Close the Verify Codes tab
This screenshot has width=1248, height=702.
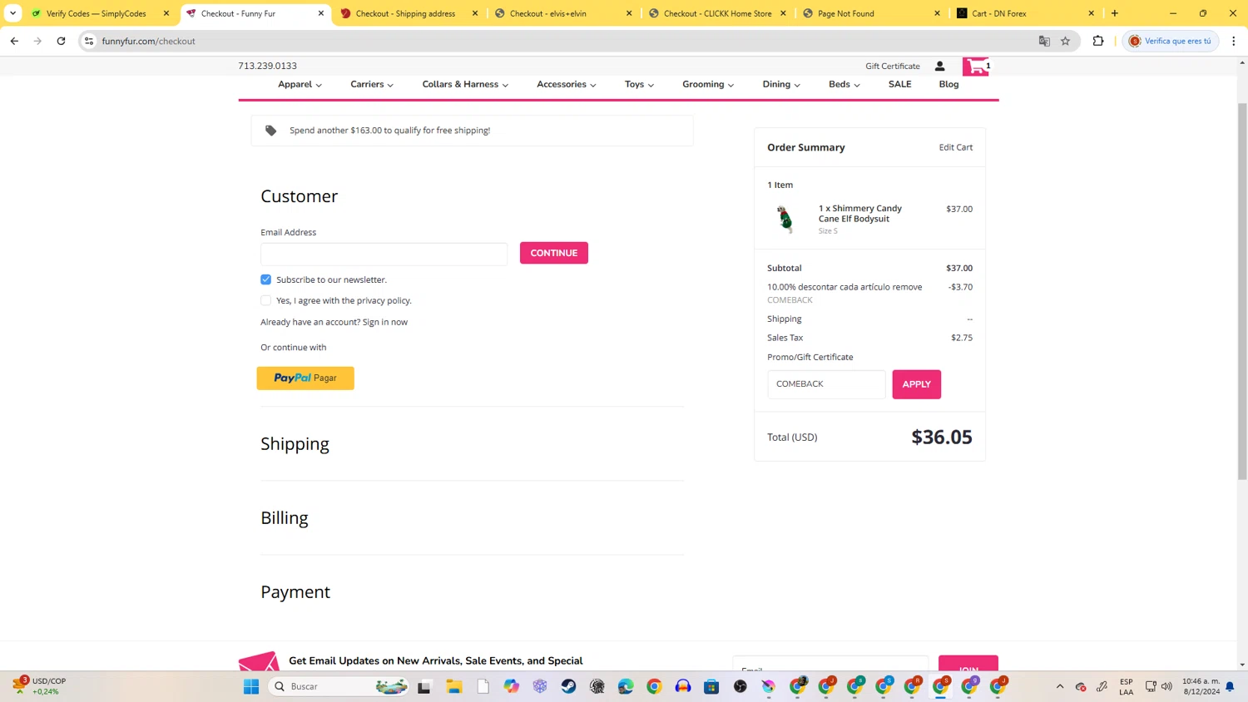tap(166, 13)
